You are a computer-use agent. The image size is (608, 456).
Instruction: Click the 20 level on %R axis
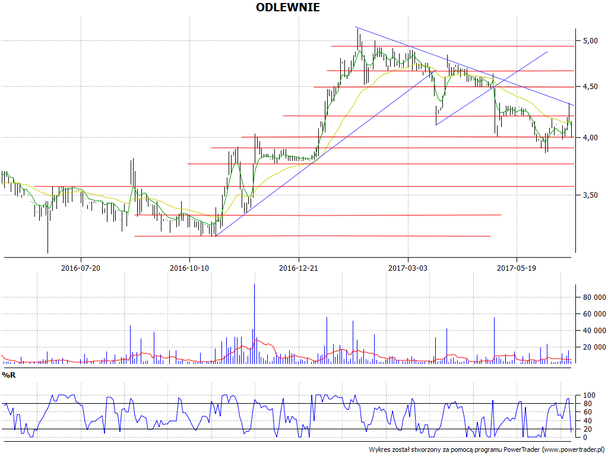[x=587, y=429]
